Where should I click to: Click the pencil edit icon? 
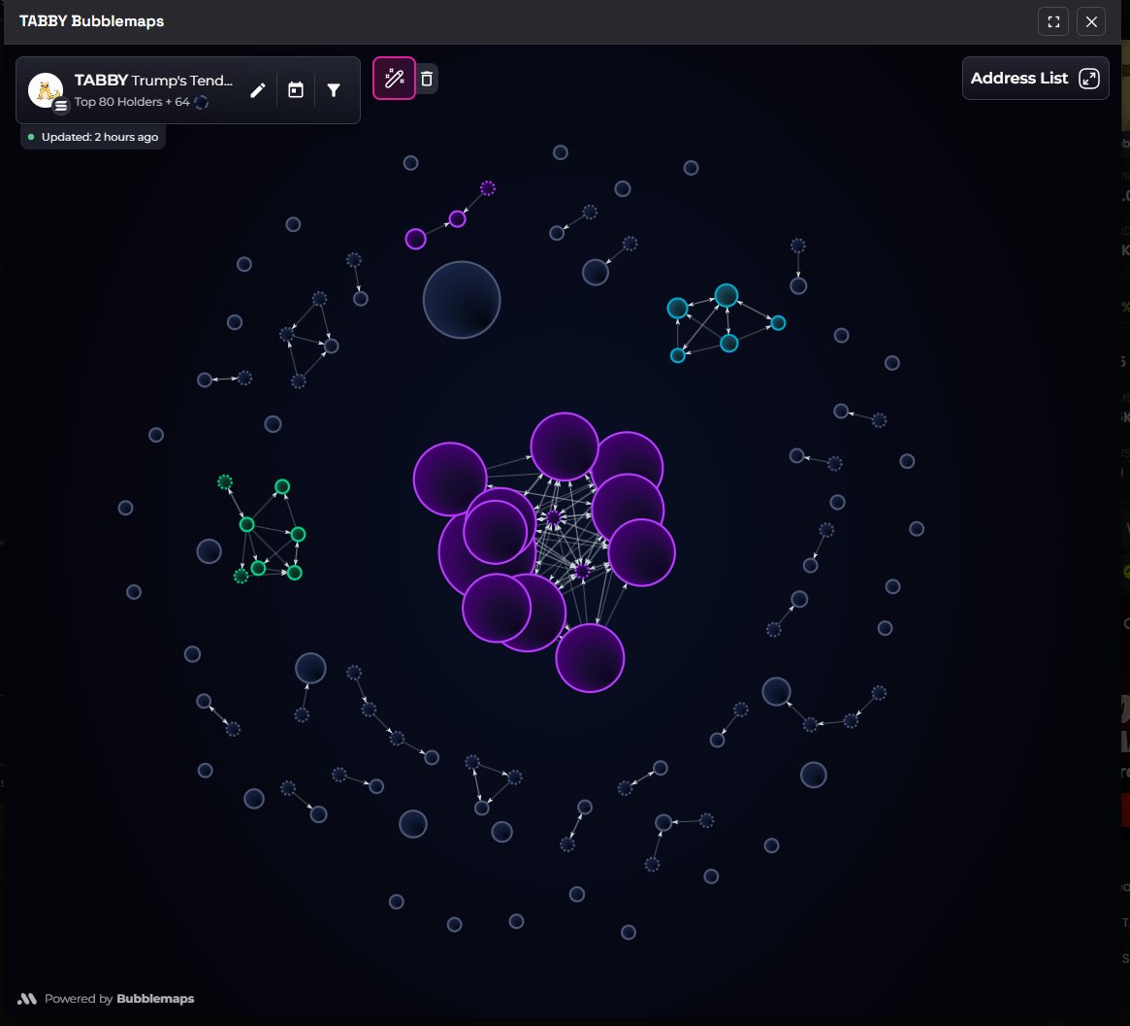(x=257, y=90)
